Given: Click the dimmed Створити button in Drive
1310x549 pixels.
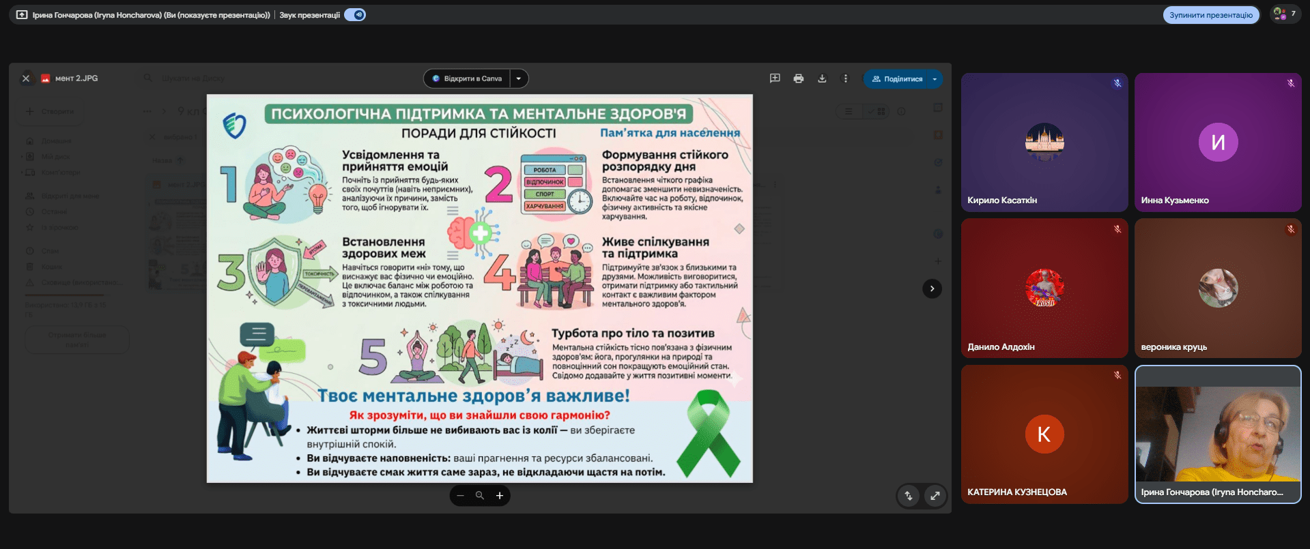Looking at the screenshot, I should tap(51, 111).
